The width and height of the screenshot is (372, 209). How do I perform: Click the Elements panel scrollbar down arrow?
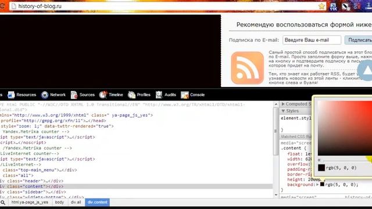pyautogui.click(x=276, y=195)
